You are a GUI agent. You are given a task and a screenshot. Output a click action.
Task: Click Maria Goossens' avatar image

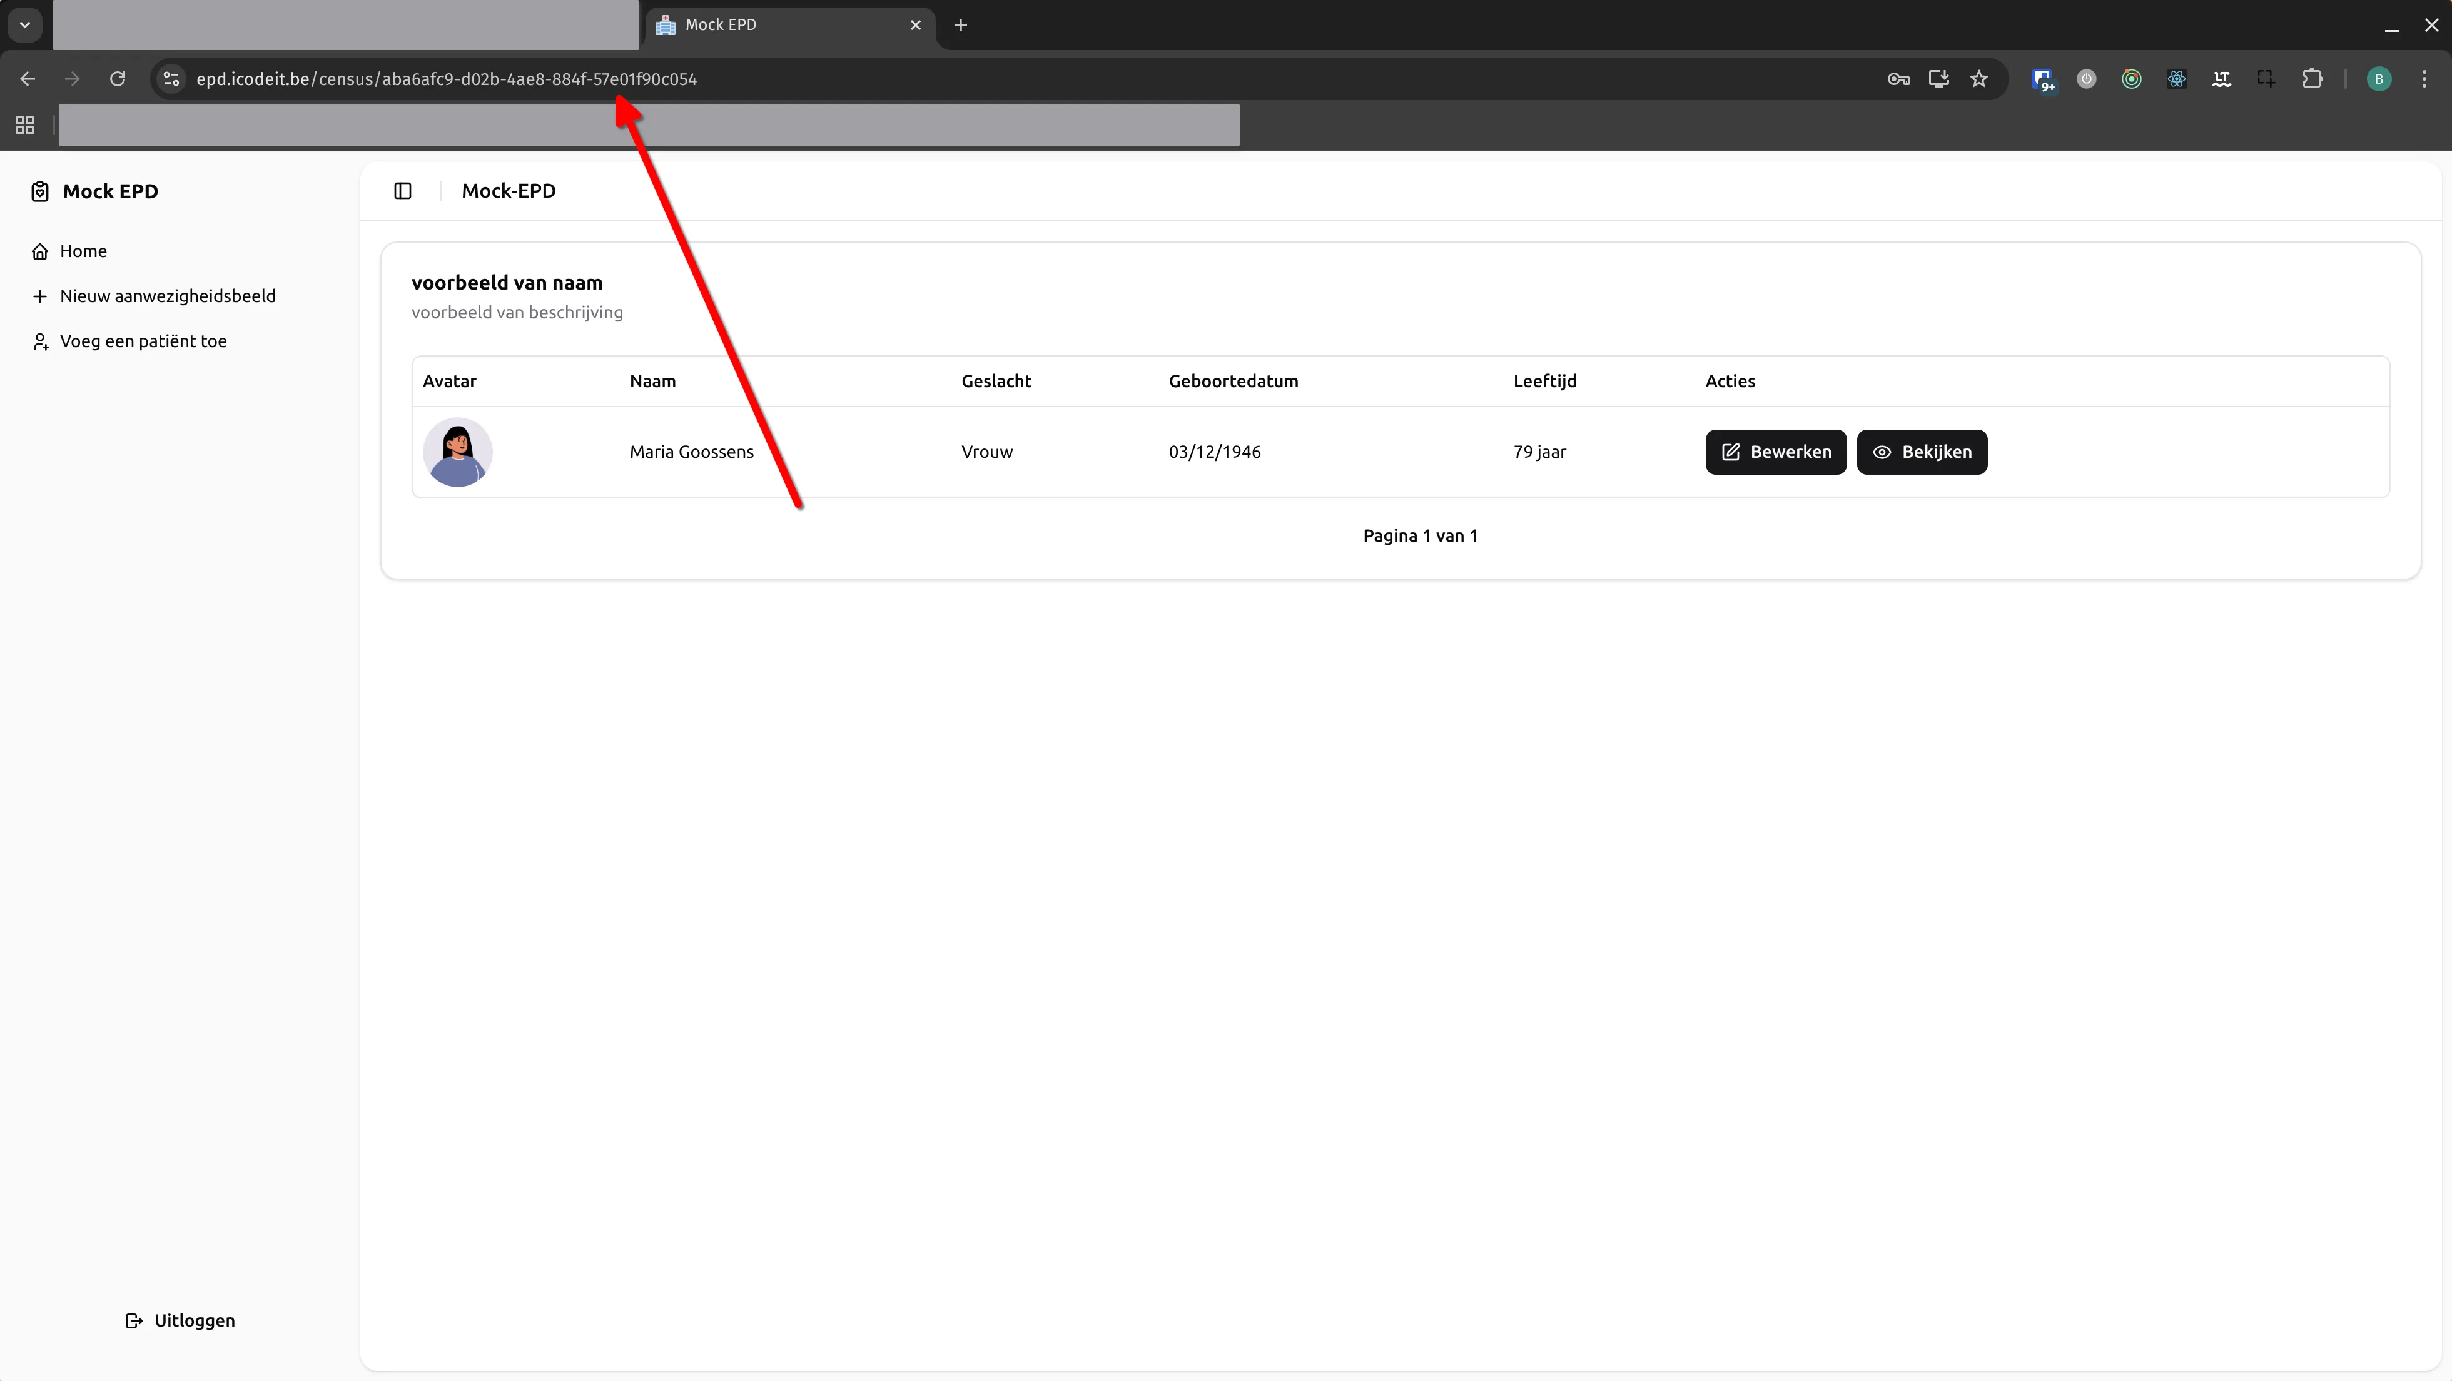458,452
